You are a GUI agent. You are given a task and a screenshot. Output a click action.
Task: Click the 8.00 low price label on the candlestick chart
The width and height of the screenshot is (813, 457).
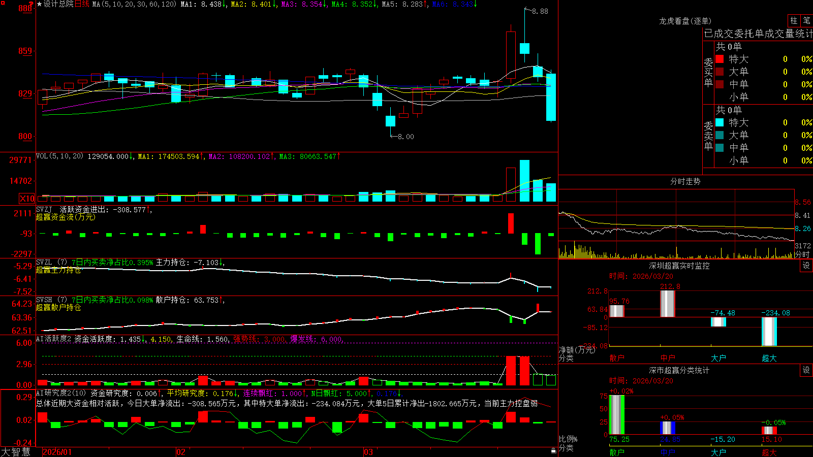[406, 137]
